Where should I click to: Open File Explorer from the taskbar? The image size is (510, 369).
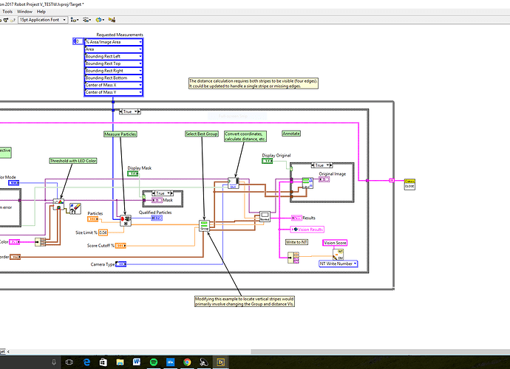(120, 362)
